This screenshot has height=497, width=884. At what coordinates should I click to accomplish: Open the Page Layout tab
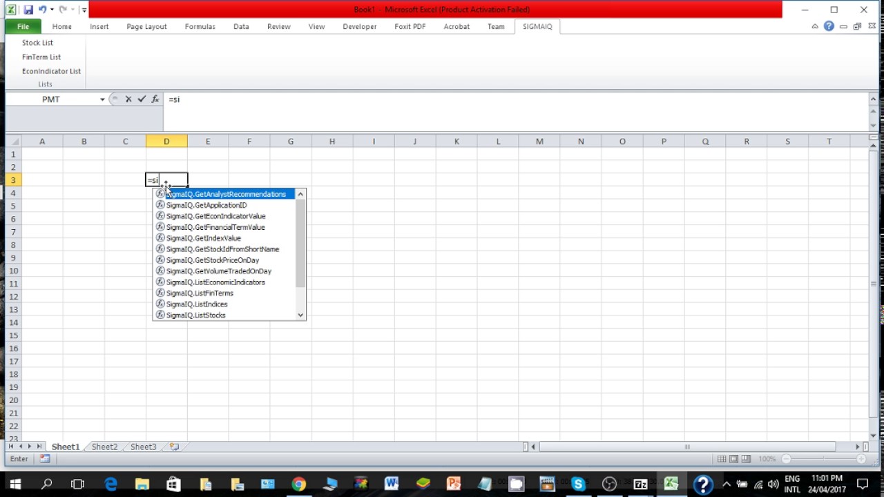coord(146,26)
